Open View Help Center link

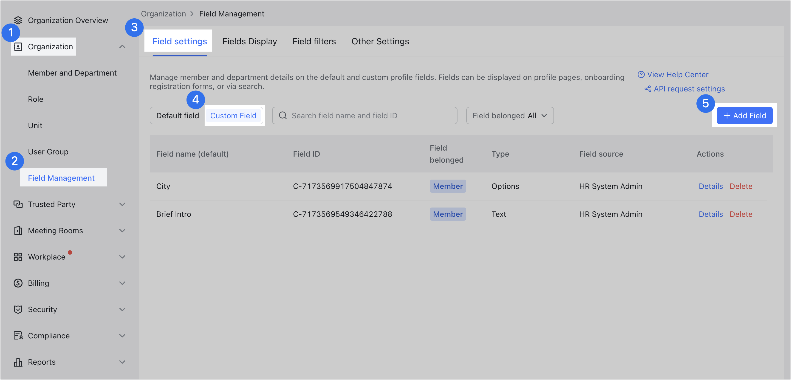(x=678, y=74)
